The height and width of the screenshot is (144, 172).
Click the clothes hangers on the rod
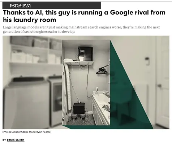click(x=102, y=71)
